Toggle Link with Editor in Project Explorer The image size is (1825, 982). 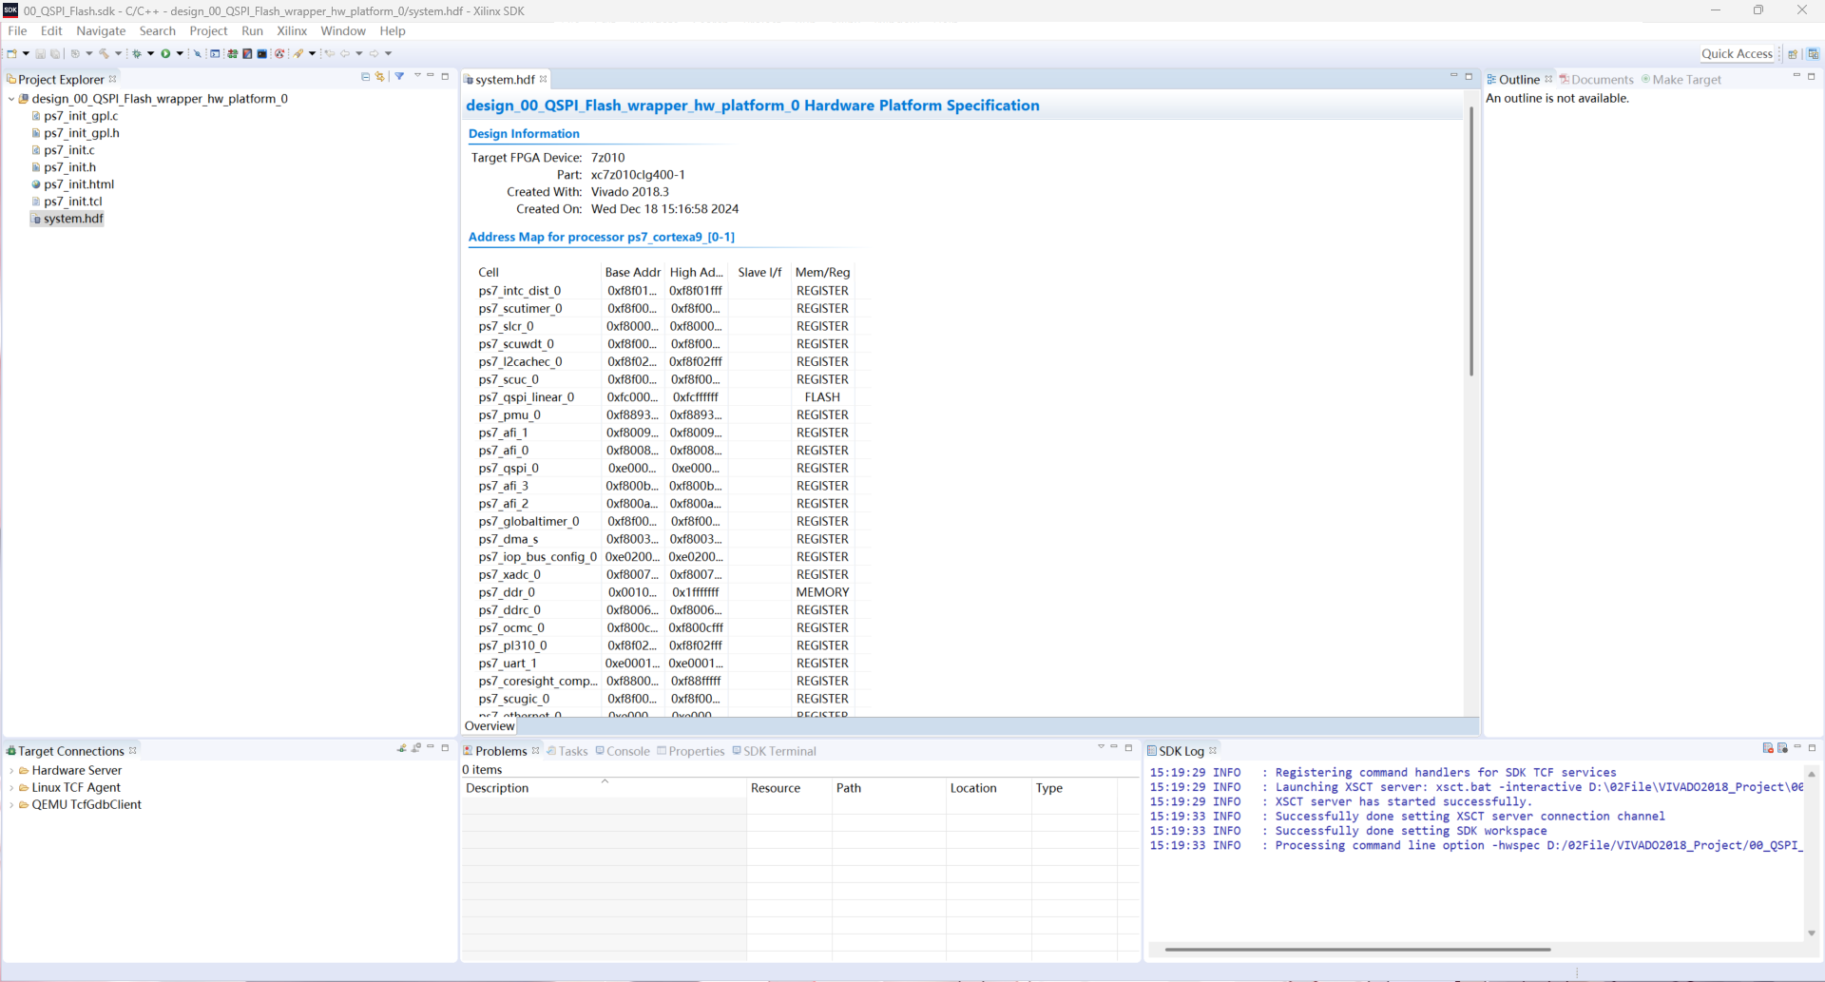[380, 77]
